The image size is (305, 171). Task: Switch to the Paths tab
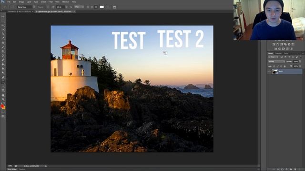point(286,53)
